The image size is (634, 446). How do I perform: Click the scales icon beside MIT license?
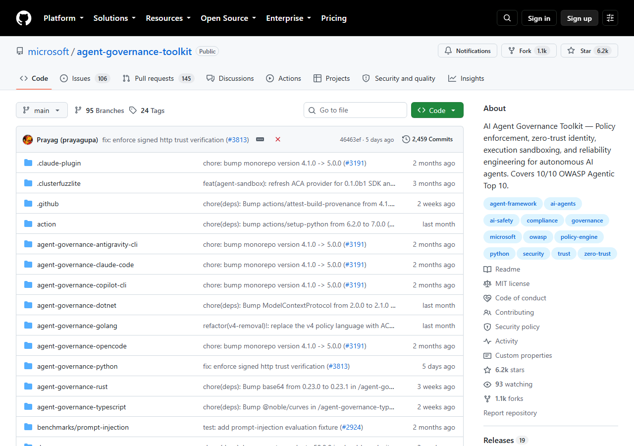[487, 283]
